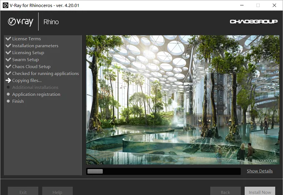
Task: Click the window title text V-Ray for Rhinoceros
Action: click(x=45, y=5)
